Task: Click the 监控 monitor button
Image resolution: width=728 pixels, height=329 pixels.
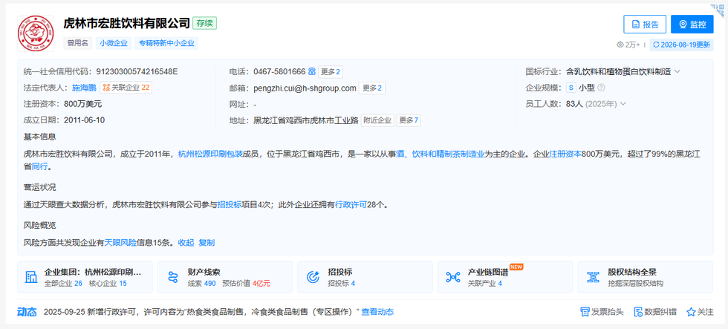Action: (692, 25)
